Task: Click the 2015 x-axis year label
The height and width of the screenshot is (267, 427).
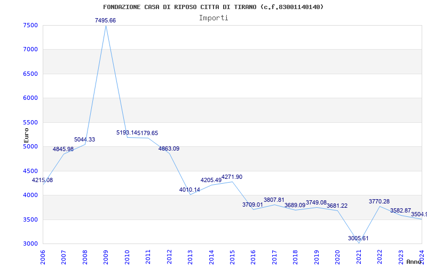Action: [x=232, y=257]
